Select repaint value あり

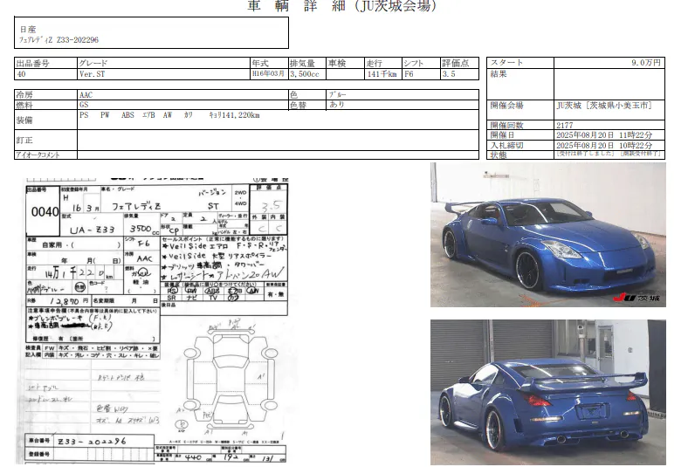(337, 105)
